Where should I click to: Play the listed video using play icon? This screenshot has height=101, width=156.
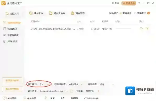tap(141, 29)
